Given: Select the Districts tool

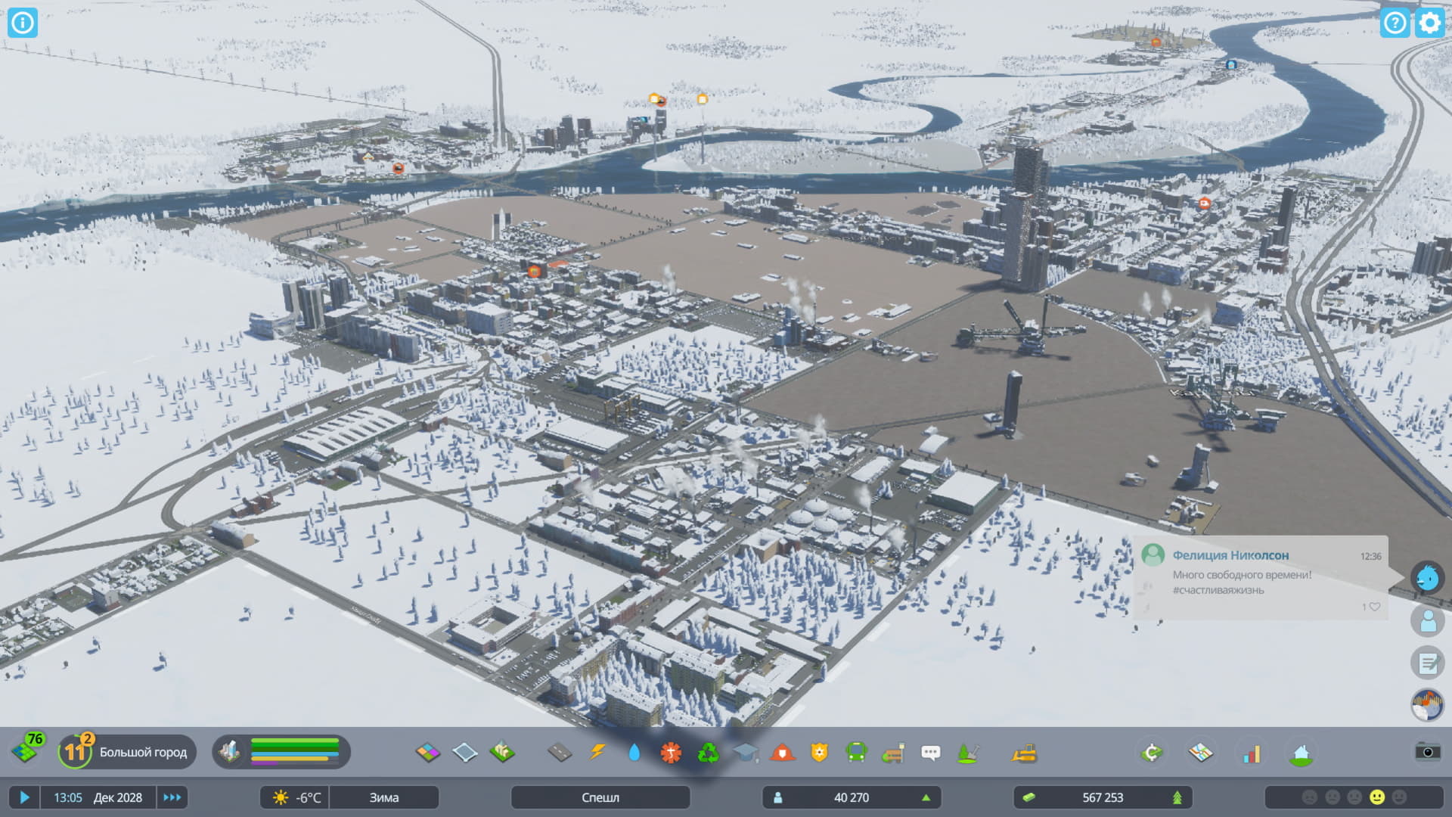Looking at the screenshot, I should (465, 752).
